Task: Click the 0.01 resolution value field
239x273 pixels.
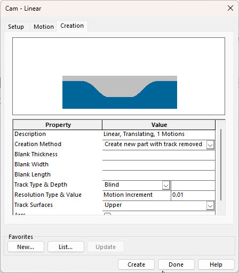Action: coord(193,196)
